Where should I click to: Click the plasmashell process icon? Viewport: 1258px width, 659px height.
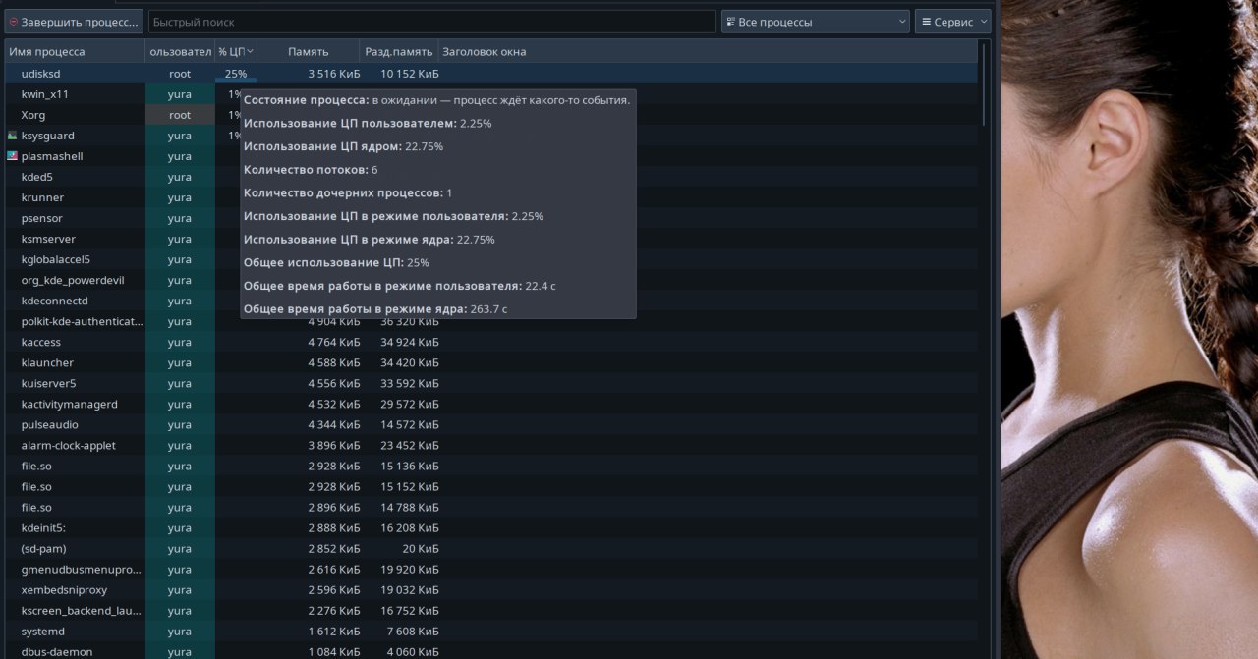tap(12, 156)
